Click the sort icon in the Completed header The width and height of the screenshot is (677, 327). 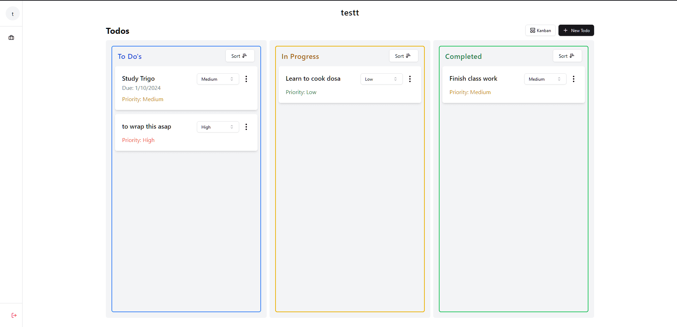[x=572, y=55]
